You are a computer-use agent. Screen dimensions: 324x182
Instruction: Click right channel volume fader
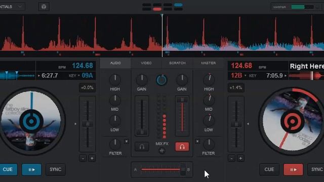pyautogui.click(x=182, y=100)
